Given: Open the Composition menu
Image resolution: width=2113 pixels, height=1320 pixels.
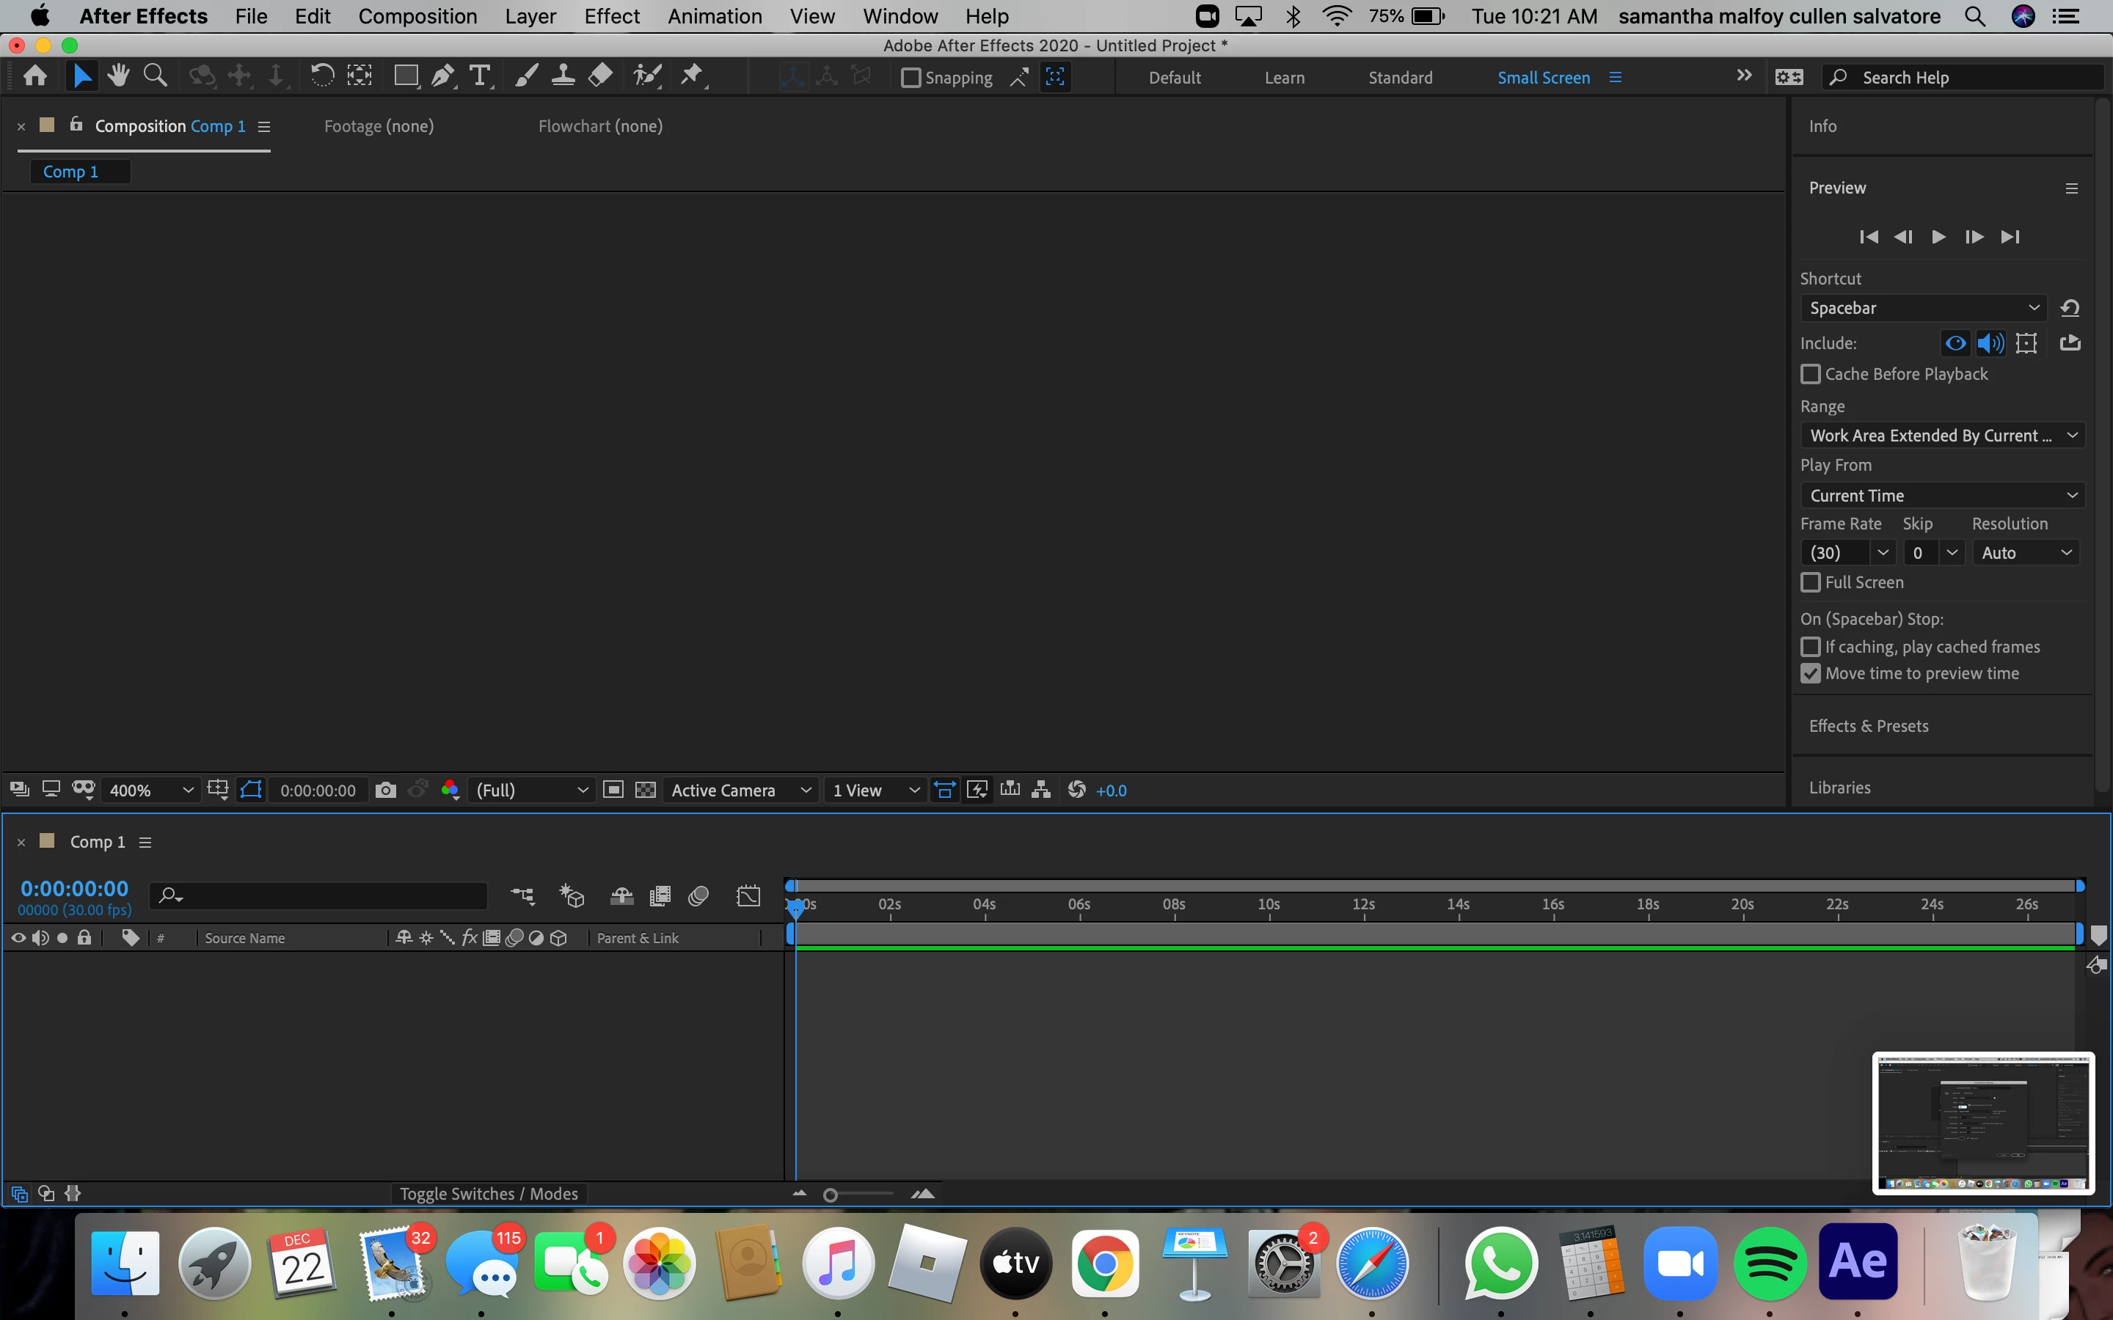Looking at the screenshot, I should (417, 17).
